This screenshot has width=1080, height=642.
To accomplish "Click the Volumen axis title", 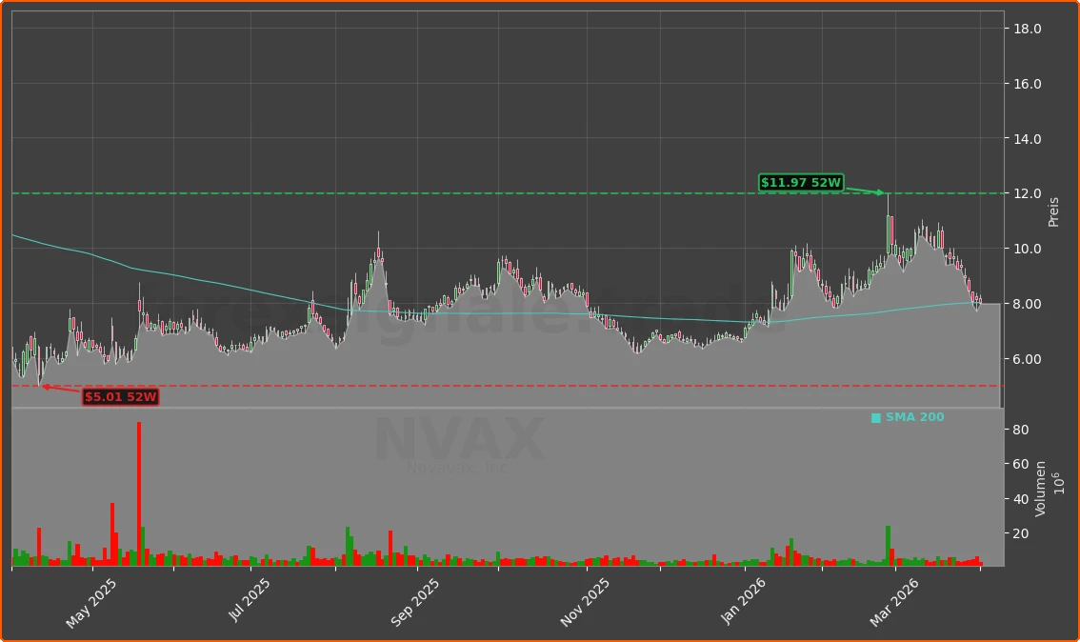I will point(1040,489).
